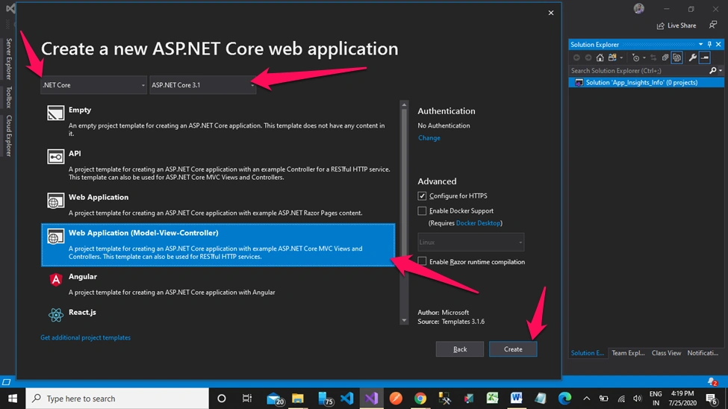Click Get additional project templates link
The image size is (728, 409).
pos(85,337)
